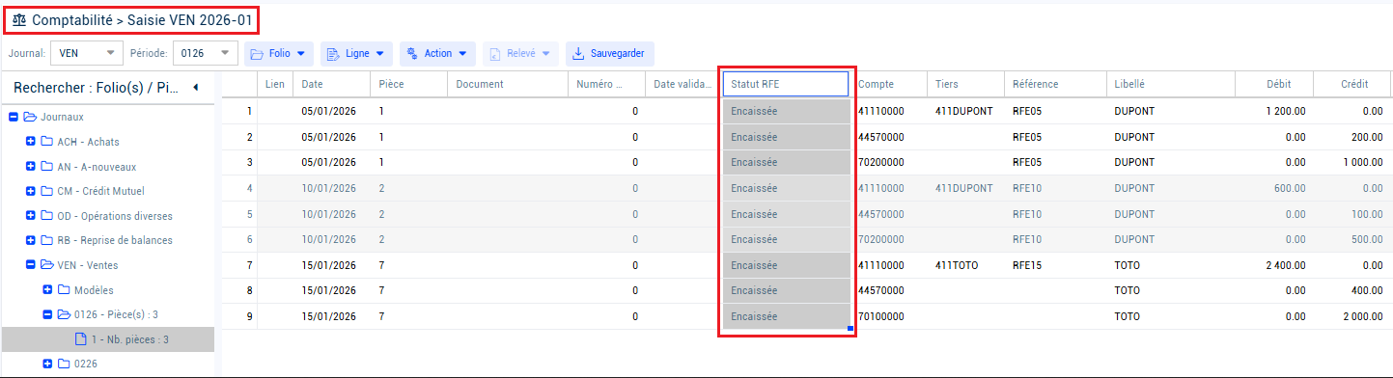This screenshot has height=378, width=1393.
Task: Click the Libellé column header
Action: click(x=1170, y=84)
